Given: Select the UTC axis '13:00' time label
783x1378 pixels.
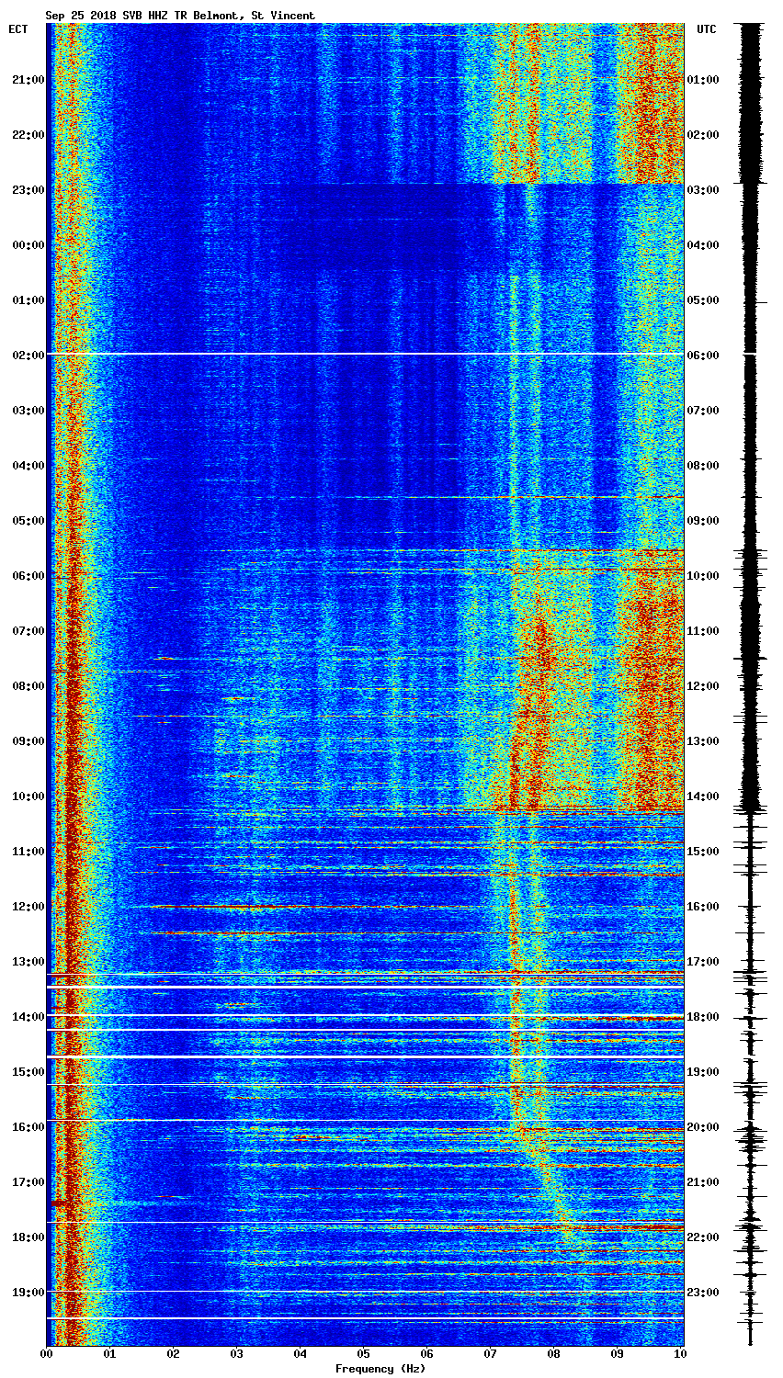Looking at the screenshot, I should pos(703,741).
